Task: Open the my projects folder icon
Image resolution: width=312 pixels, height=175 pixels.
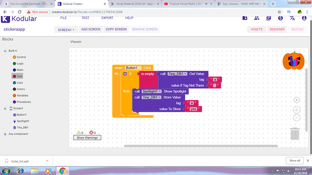Action: [245, 18]
